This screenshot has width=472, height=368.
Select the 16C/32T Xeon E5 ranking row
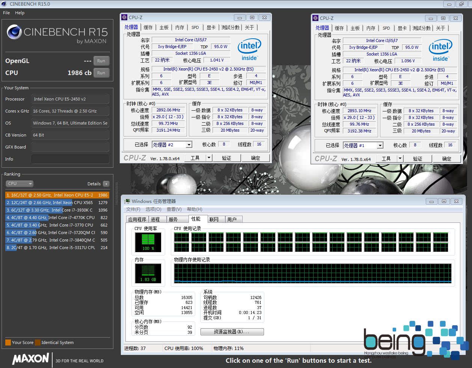coord(57,195)
